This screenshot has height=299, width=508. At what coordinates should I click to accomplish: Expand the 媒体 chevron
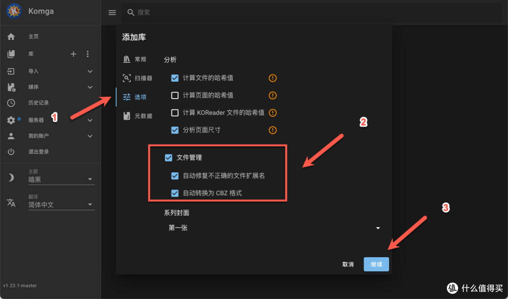[x=90, y=87]
